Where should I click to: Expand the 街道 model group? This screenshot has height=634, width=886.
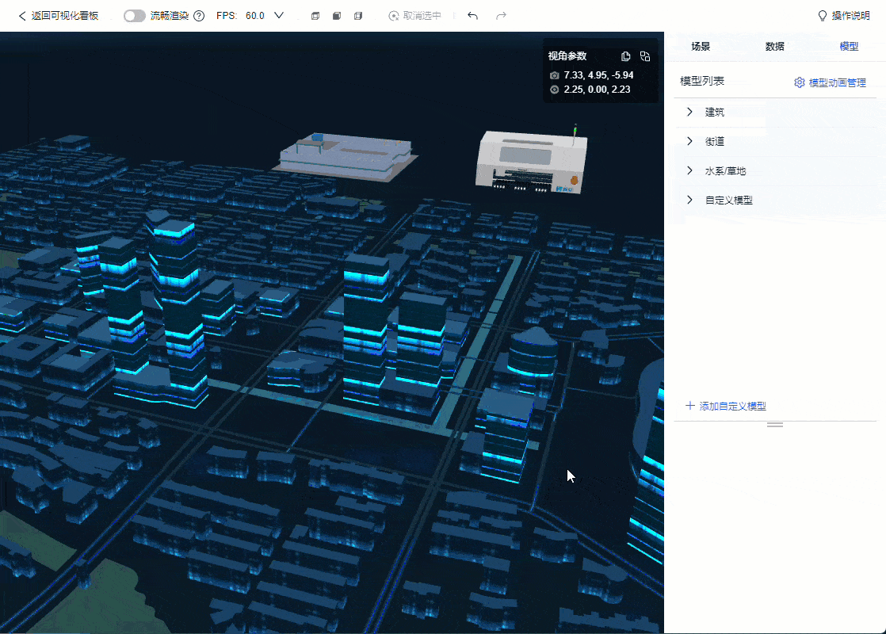point(689,141)
